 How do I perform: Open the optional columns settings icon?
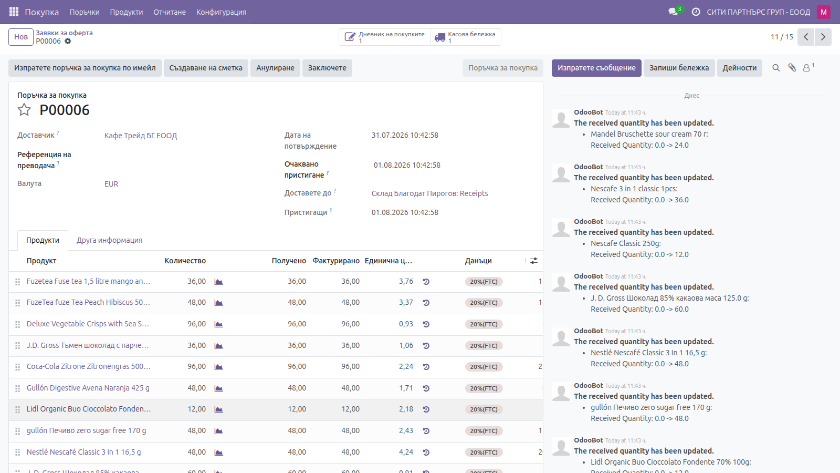click(533, 261)
